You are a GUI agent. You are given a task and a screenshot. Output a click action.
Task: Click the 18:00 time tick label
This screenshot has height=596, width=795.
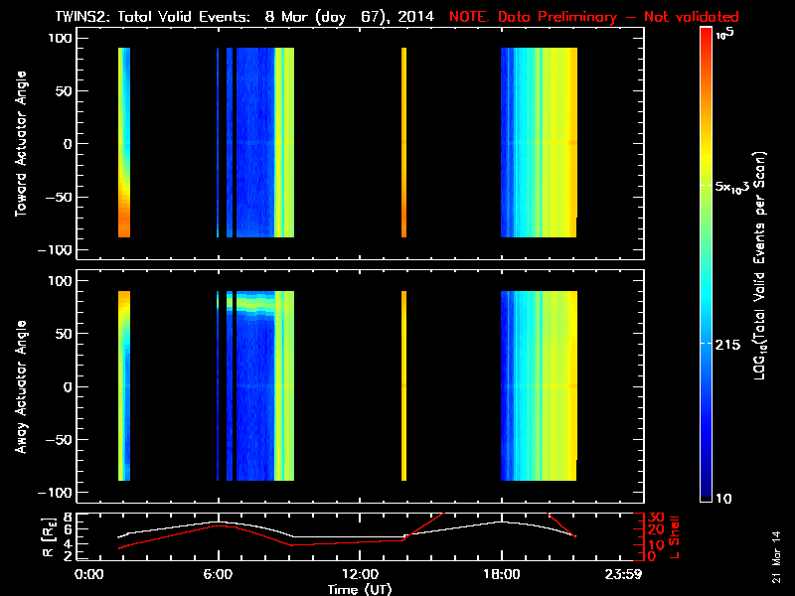coord(500,574)
